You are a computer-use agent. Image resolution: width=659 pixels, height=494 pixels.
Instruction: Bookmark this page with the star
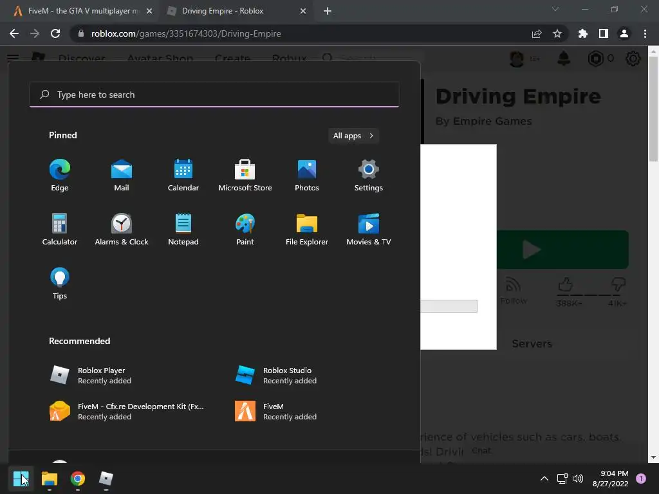click(557, 33)
